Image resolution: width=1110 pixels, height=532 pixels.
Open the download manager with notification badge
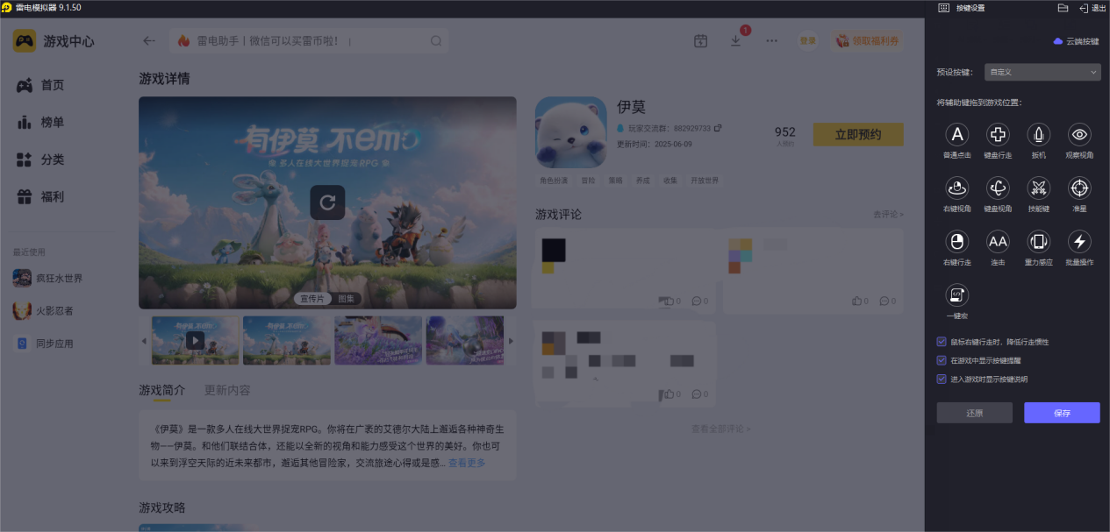coord(735,40)
